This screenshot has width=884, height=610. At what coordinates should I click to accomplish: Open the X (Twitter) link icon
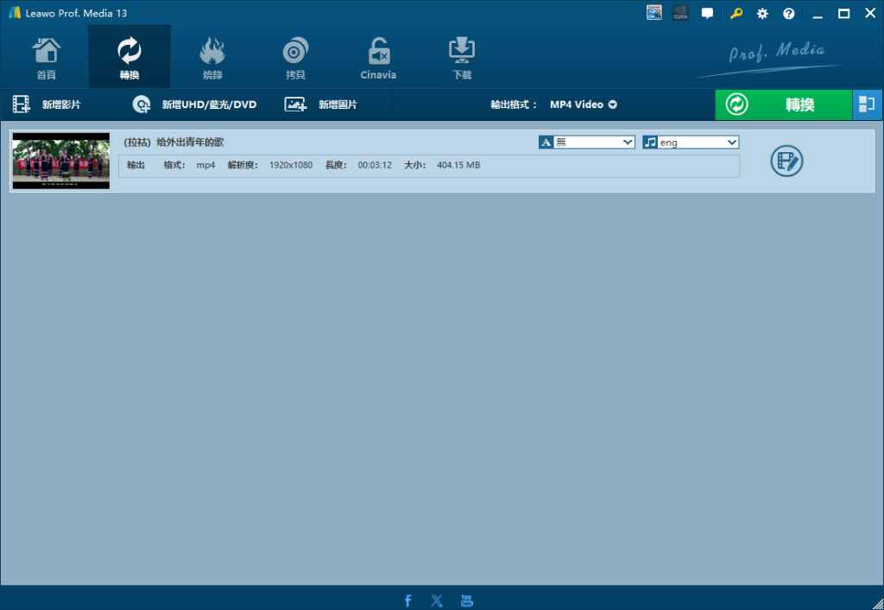tap(437, 600)
